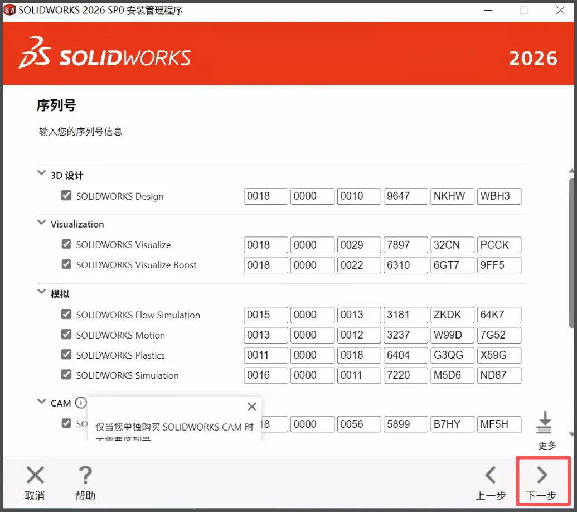Minimize the installation manager window
Image resolution: width=577 pixels, height=512 pixels.
pyautogui.click(x=488, y=10)
